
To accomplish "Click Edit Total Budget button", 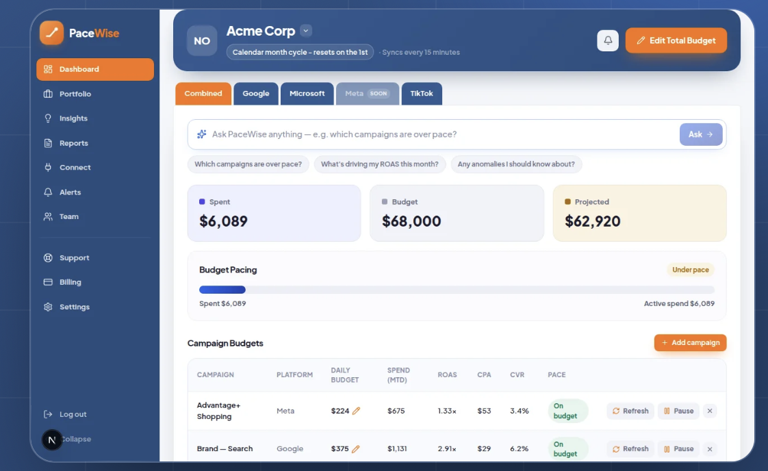I will (x=676, y=40).
